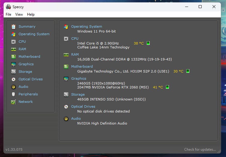Click the green temperature indicator beside motherboard 30 °C
Screen dimensions: 226x157
pos(188,71)
